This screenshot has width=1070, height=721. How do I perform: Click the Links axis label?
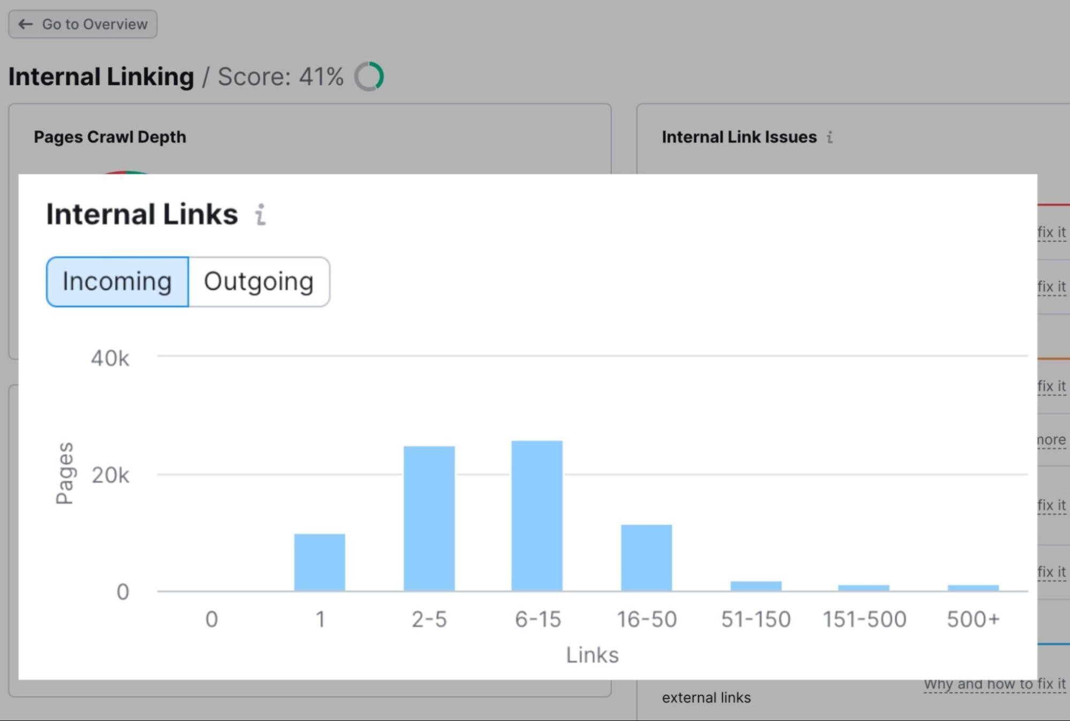point(593,655)
